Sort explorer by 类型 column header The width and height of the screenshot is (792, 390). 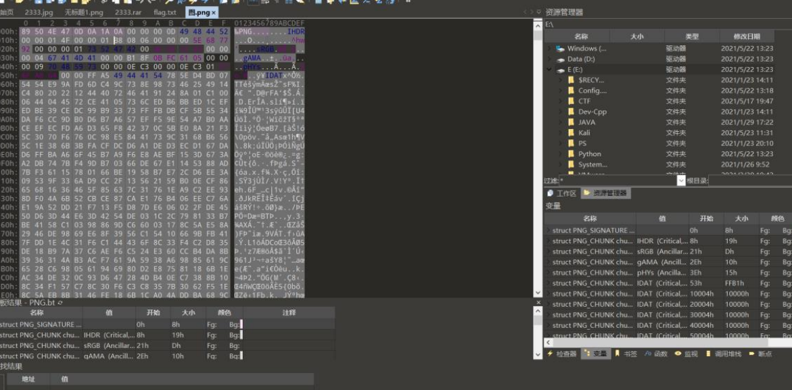[x=691, y=36]
